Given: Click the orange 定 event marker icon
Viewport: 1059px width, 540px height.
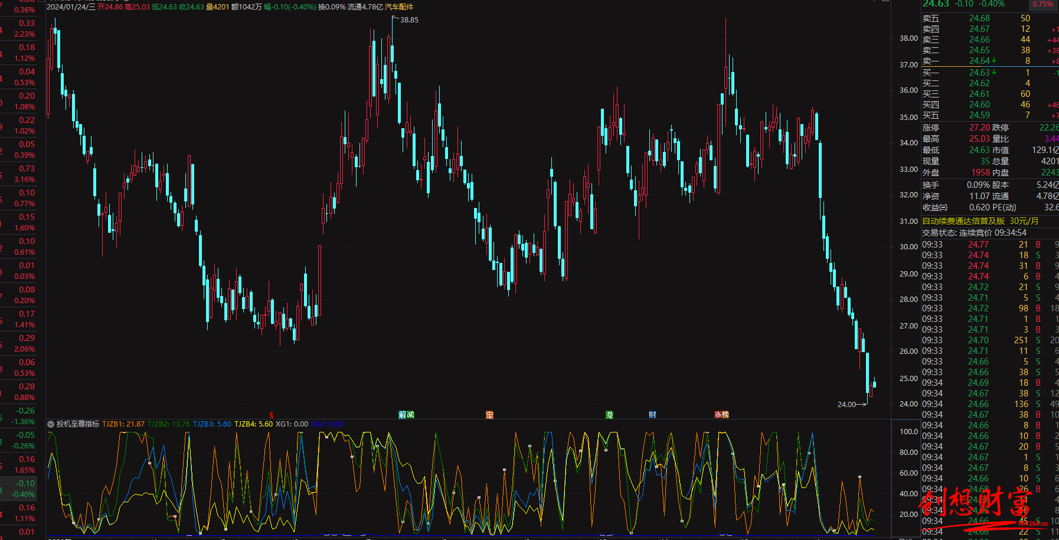Looking at the screenshot, I should pyautogui.click(x=489, y=415).
